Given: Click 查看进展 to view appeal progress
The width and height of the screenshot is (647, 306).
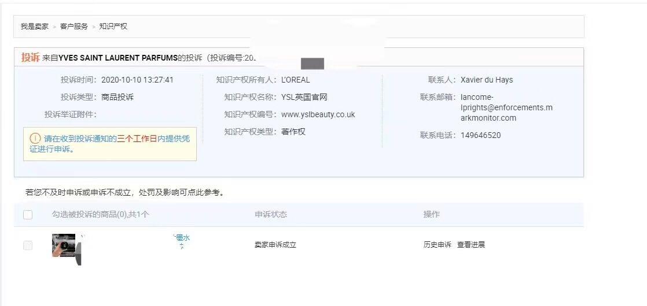Looking at the screenshot, I should click(471, 245).
